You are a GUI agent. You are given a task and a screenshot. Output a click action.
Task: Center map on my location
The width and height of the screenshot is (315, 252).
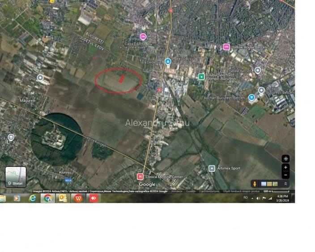[285, 159]
